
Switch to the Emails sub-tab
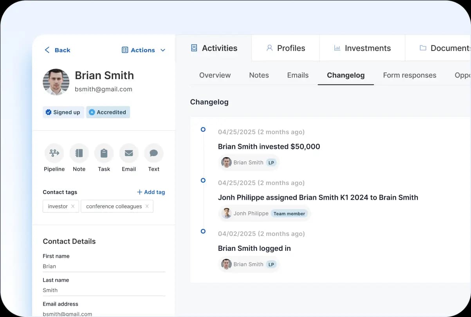click(x=298, y=75)
